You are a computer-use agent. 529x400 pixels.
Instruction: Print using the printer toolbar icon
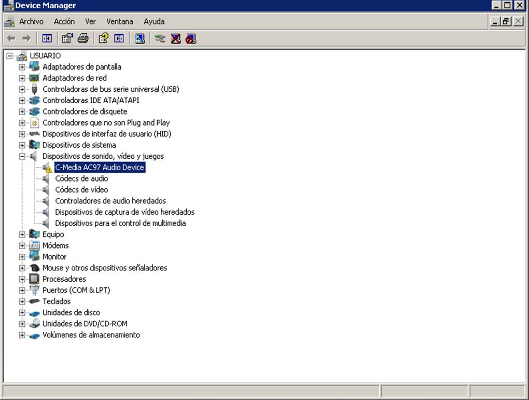[83, 38]
